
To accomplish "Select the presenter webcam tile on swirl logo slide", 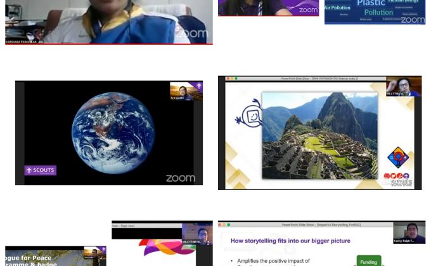I will pos(197,234).
